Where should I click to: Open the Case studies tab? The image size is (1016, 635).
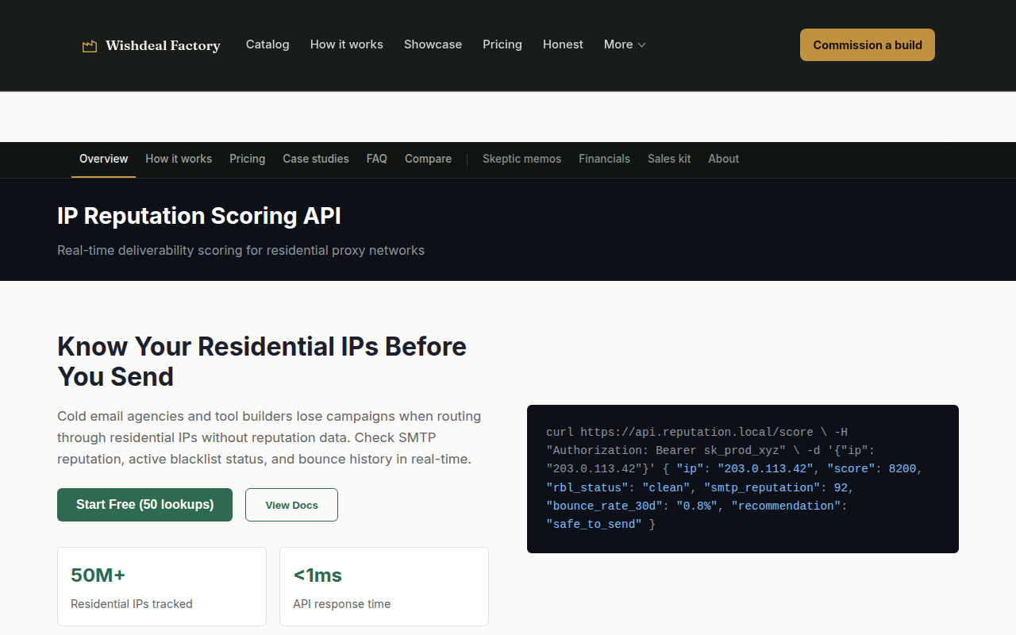(x=316, y=159)
